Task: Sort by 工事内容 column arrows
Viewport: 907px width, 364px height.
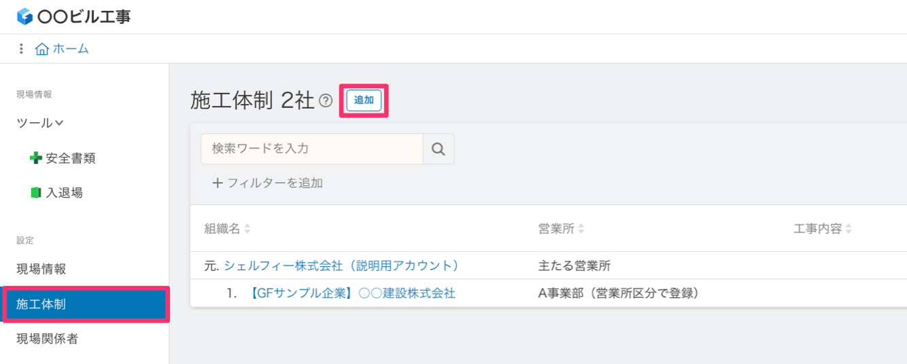Action: (849, 229)
